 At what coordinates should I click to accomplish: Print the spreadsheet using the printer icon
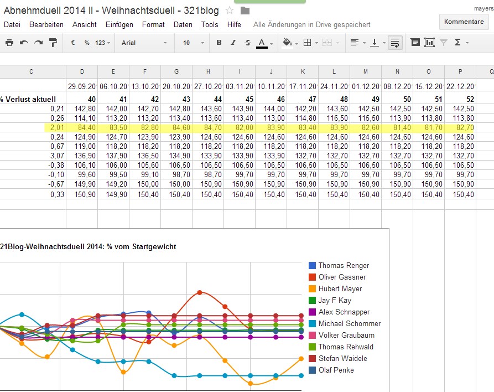[9, 43]
